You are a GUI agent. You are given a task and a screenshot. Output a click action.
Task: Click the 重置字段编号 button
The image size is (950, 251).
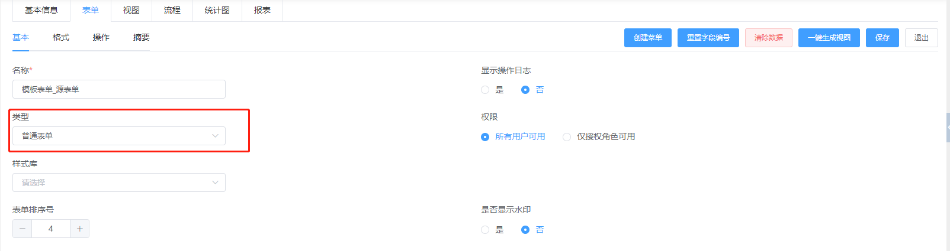(x=708, y=38)
